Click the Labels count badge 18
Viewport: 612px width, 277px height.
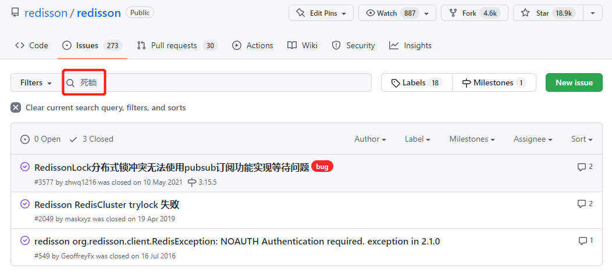coord(435,82)
